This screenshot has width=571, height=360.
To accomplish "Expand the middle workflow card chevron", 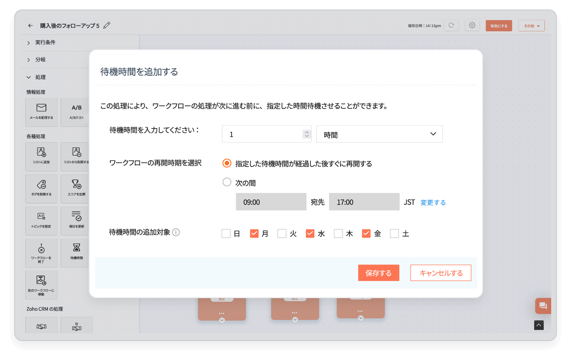I will (295, 320).
